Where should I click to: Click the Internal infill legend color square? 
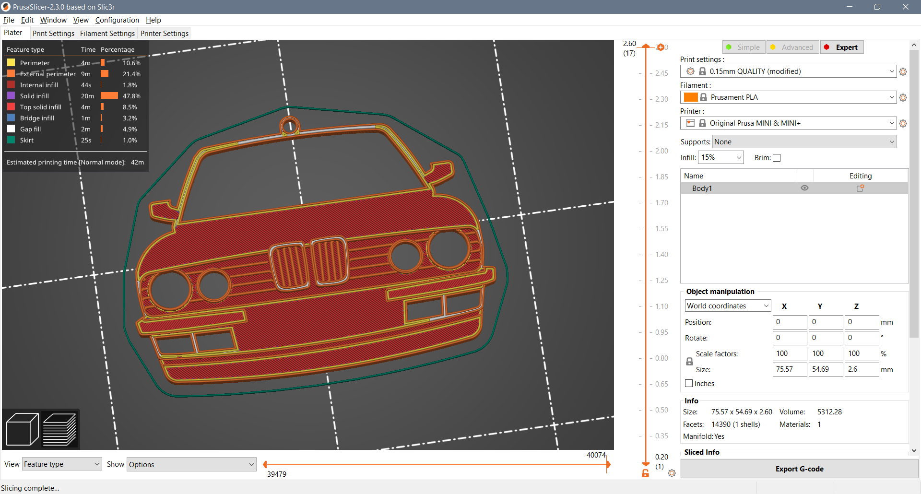pyautogui.click(x=11, y=85)
